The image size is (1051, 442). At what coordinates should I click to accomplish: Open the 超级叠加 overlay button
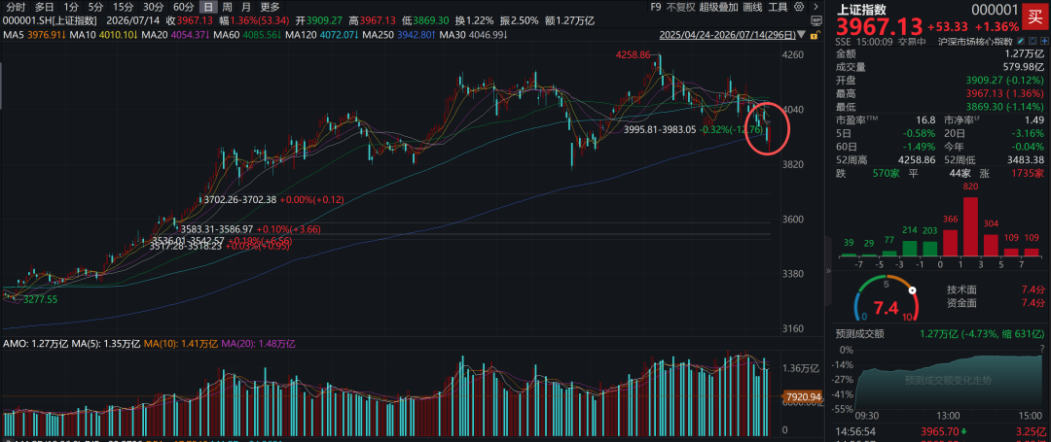tap(719, 8)
